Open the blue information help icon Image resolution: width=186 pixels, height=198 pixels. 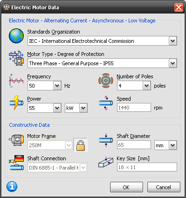pyautogui.click(x=12, y=186)
